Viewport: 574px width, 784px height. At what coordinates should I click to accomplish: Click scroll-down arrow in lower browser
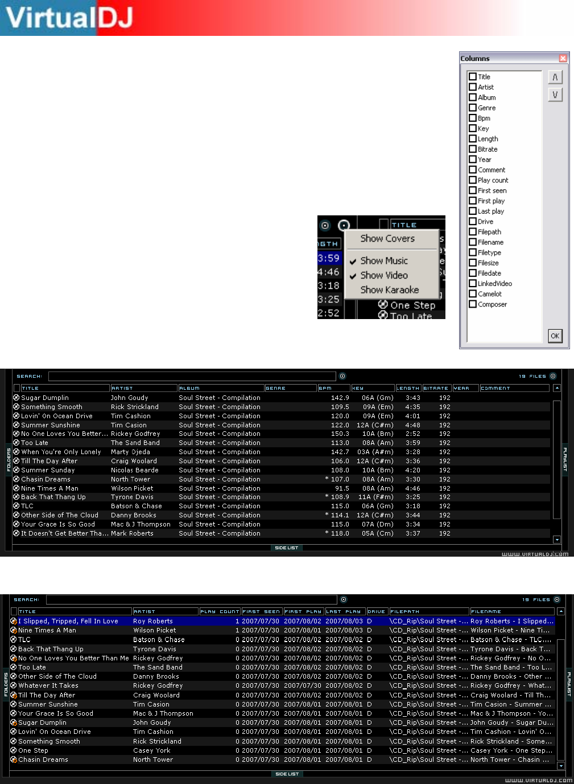tap(561, 766)
